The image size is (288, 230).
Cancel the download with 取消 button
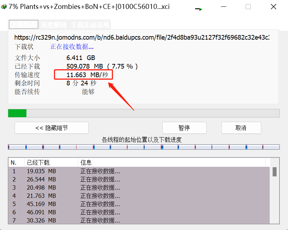[241, 128]
